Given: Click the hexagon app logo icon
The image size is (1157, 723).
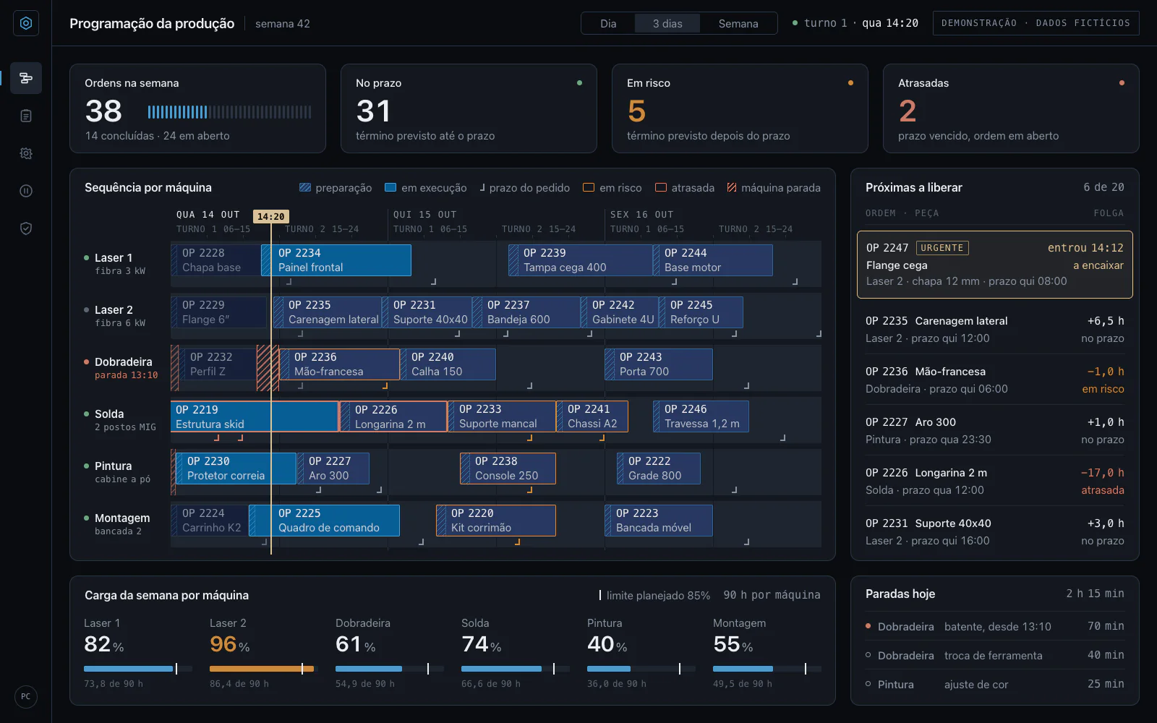Looking at the screenshot, I should point(26,23).
